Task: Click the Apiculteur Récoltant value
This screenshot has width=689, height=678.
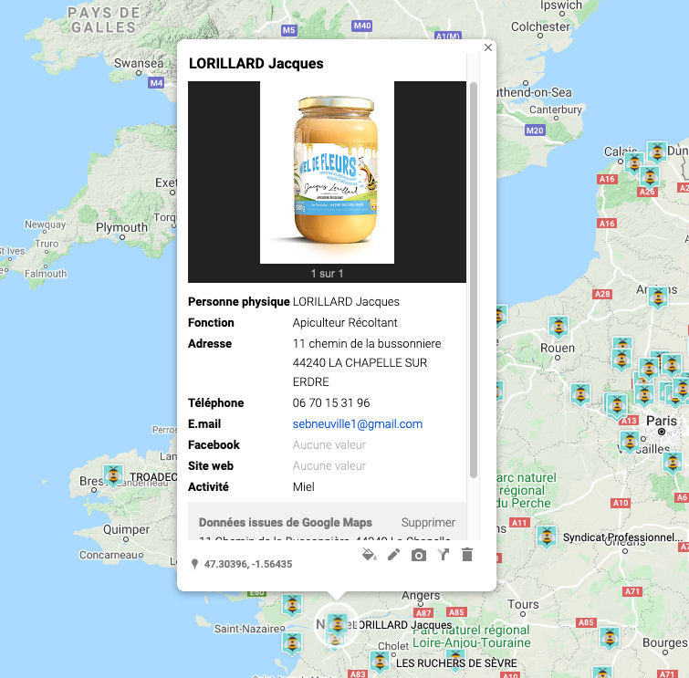Action: tap(345, 322)
